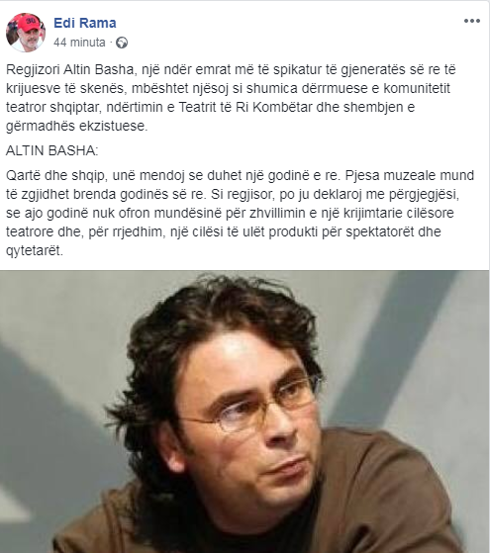Open Edi Rama's profile picture
This screenshot has width=490, height=553.
26,33
